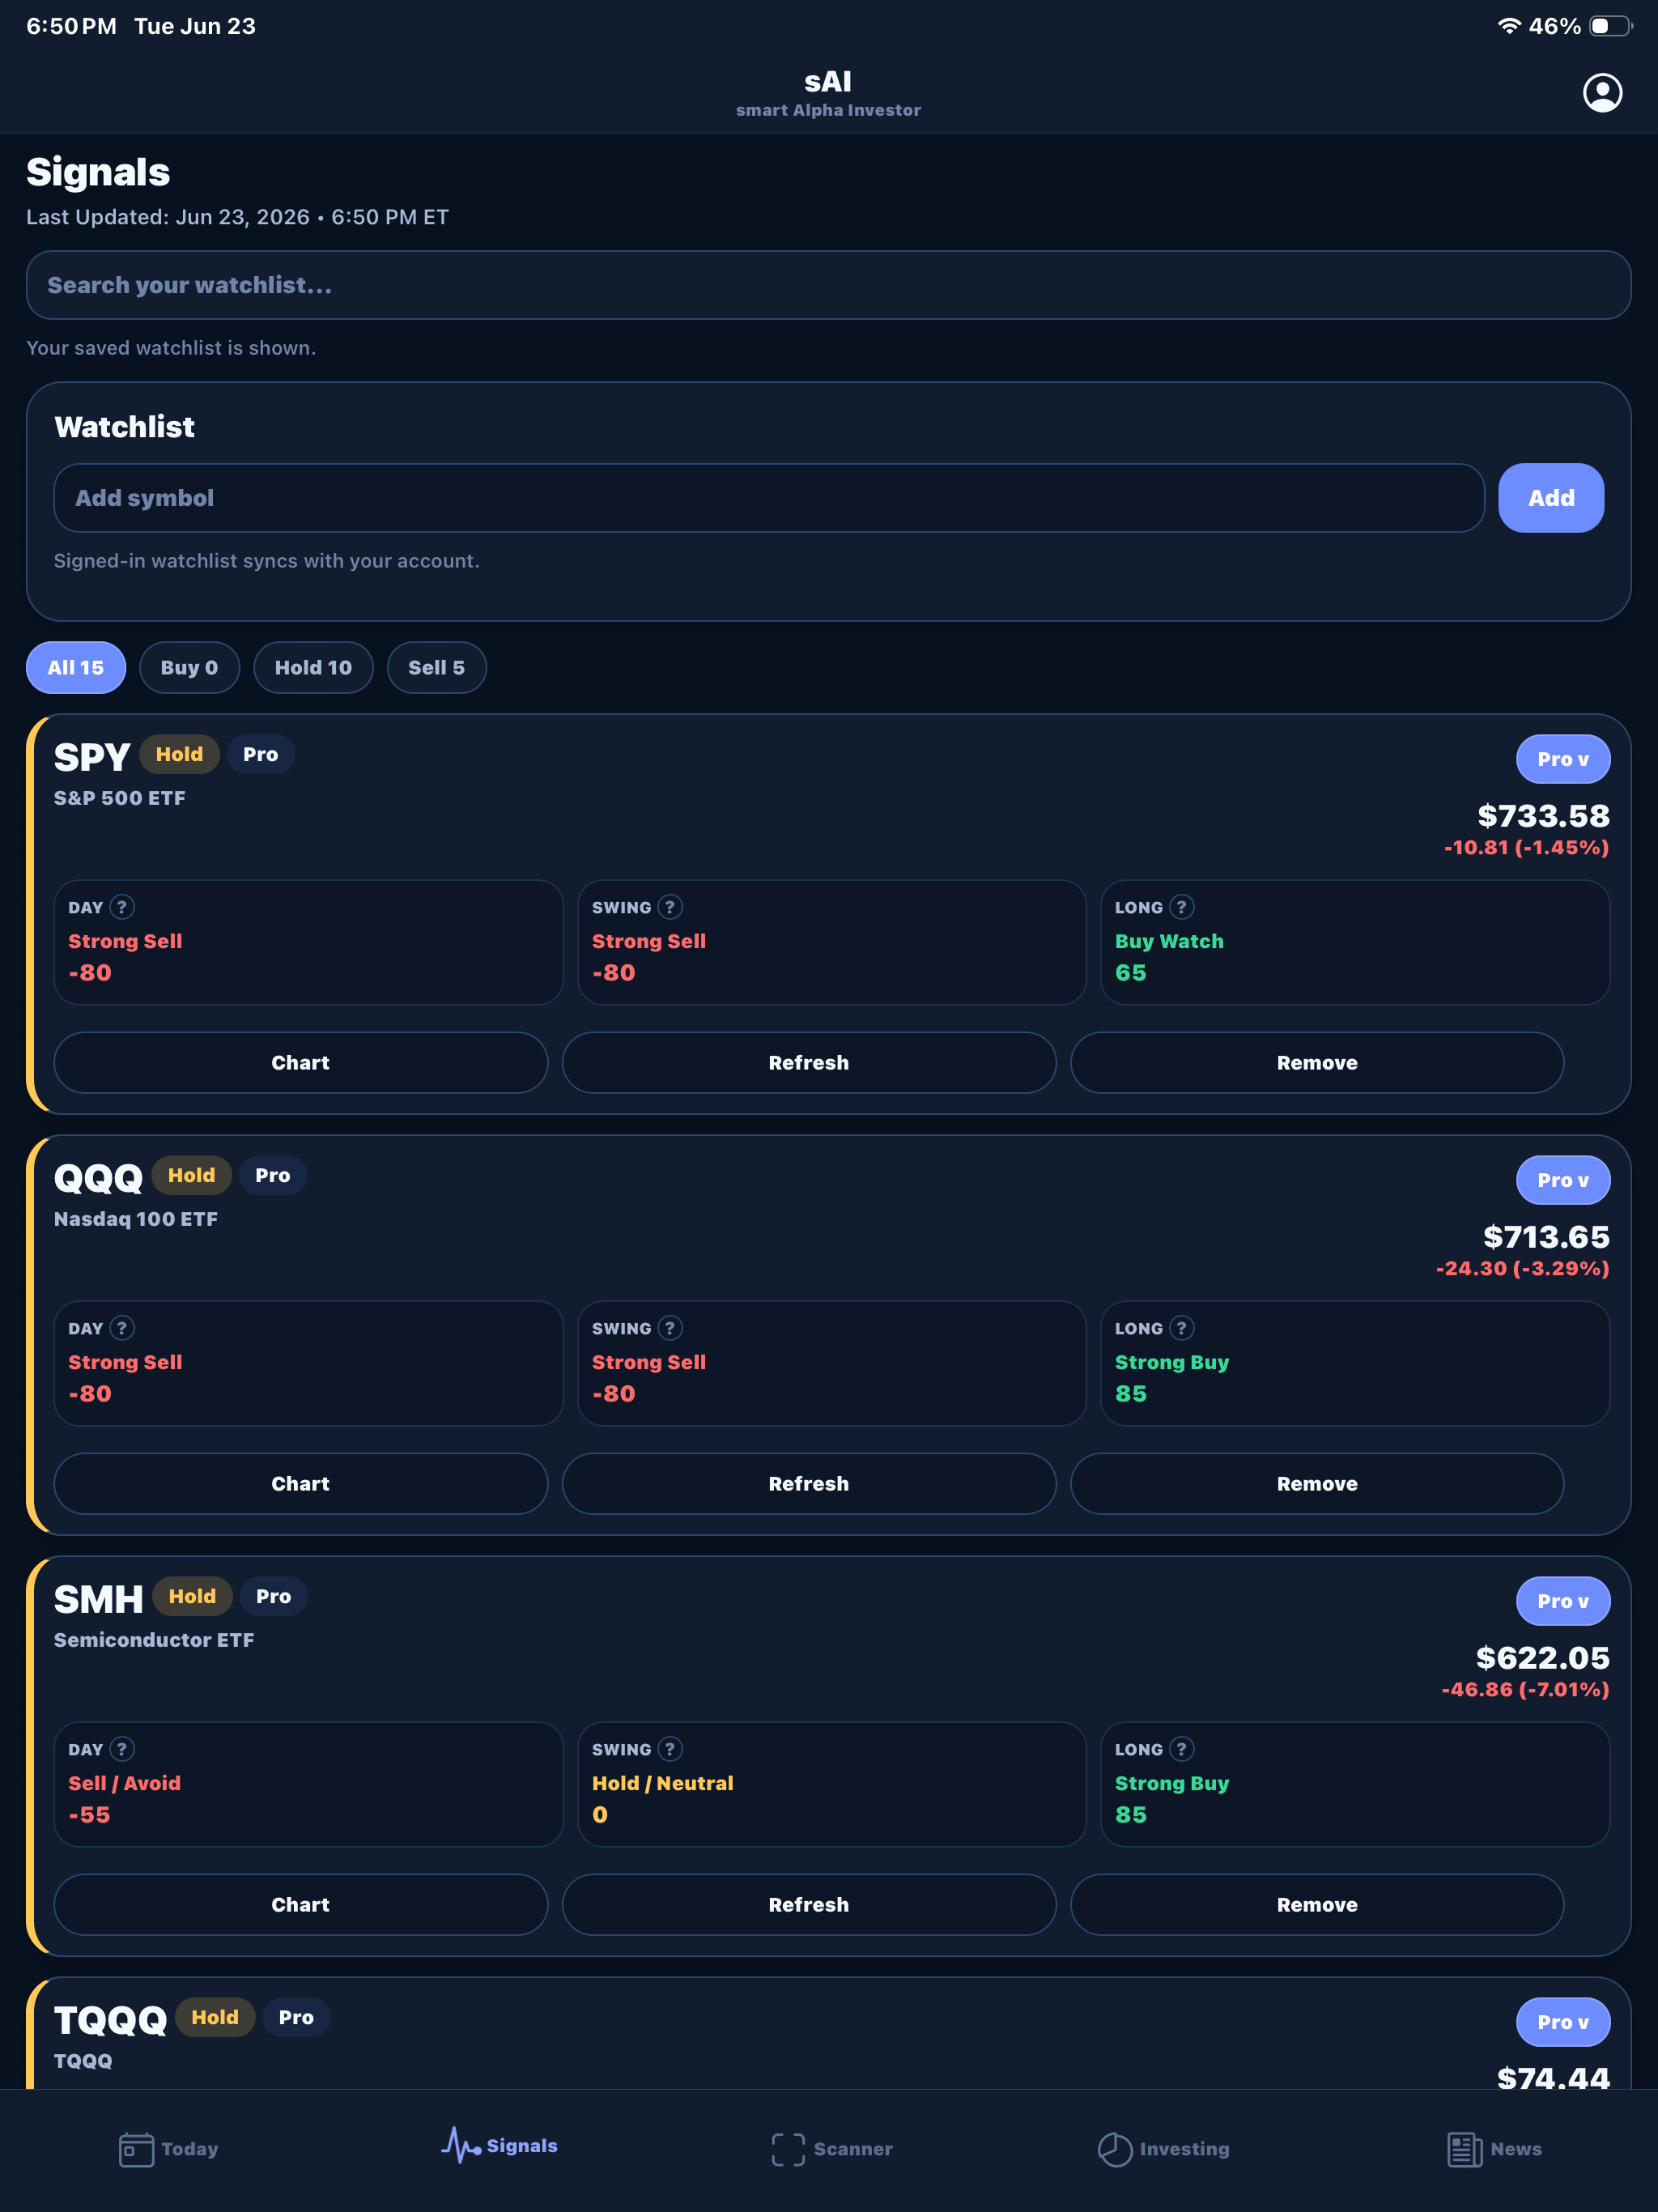Click the SMH Day Sell / Avoid signal
The height and width of the screenshot is (2212, 1658).
click(124, 1783)
